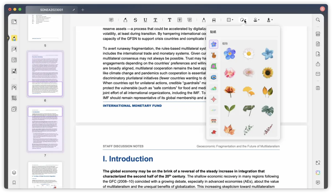Send file by email
Viewport: 332px width, 193px height.
pos(318,74)
